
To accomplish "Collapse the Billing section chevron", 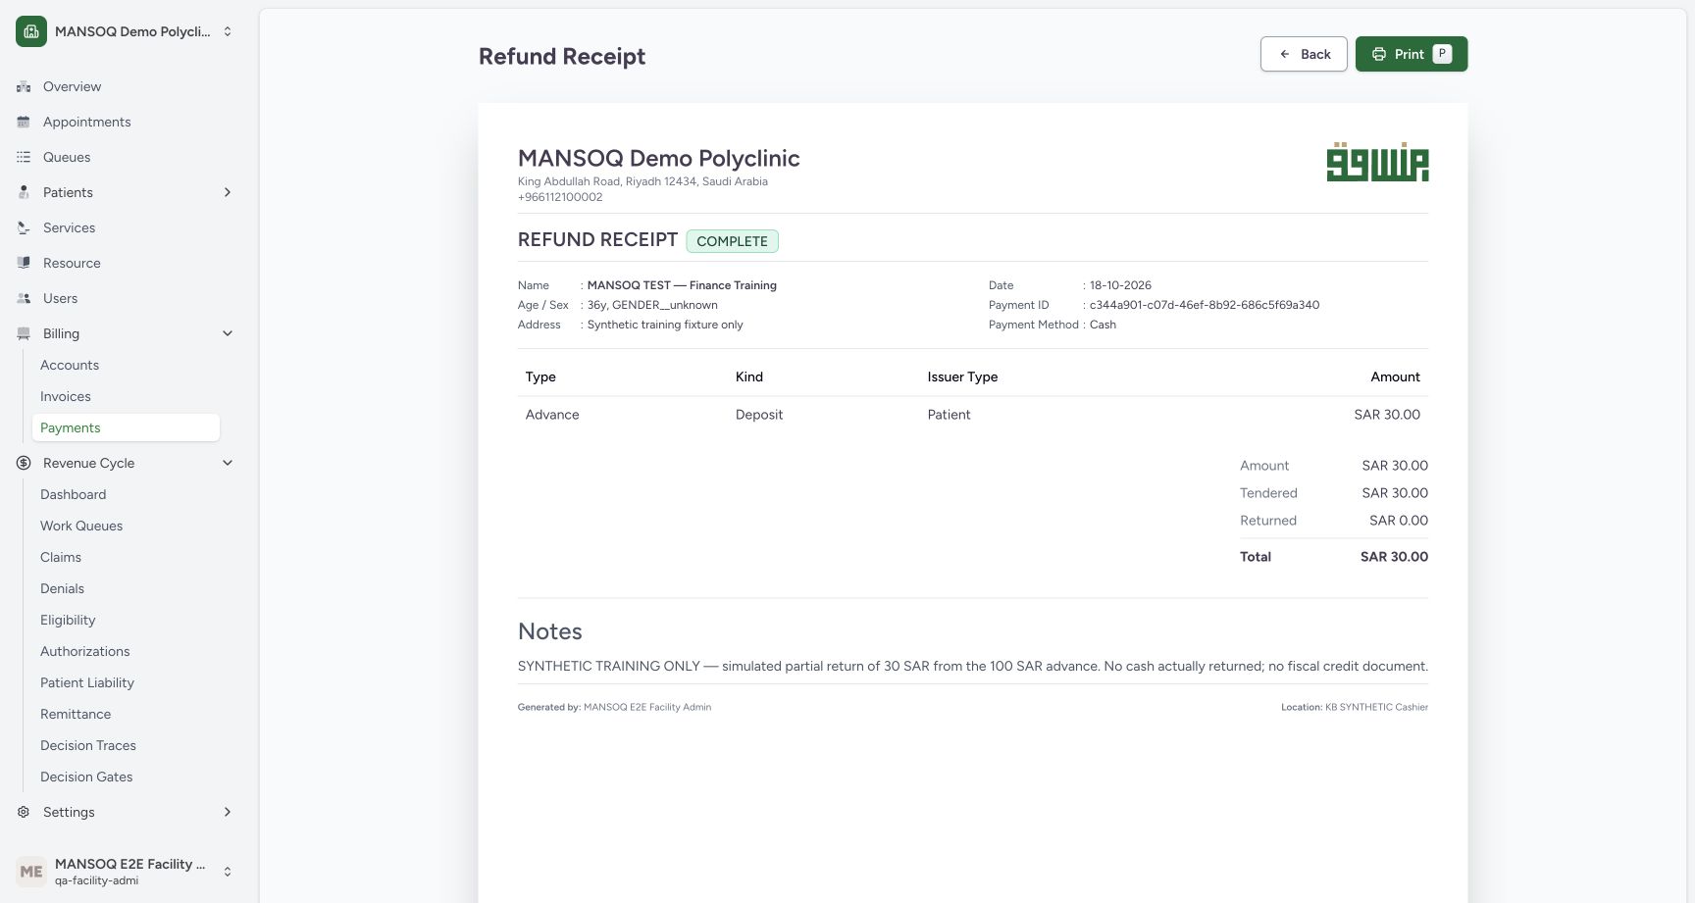I will (x=228, y=333).
